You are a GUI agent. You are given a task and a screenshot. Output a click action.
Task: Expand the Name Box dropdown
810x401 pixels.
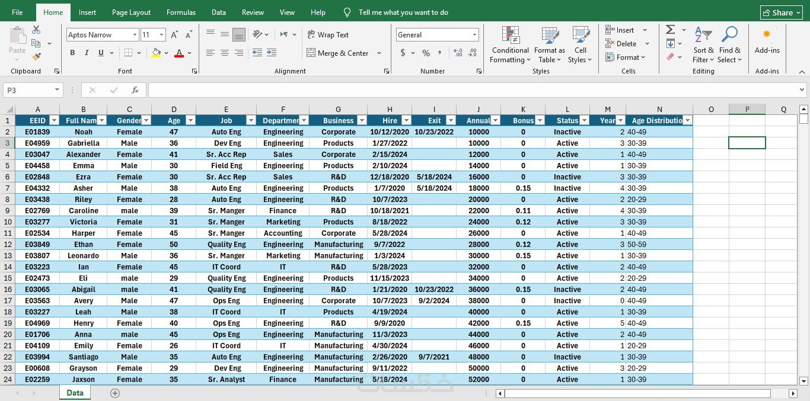(x=58, y=90)
